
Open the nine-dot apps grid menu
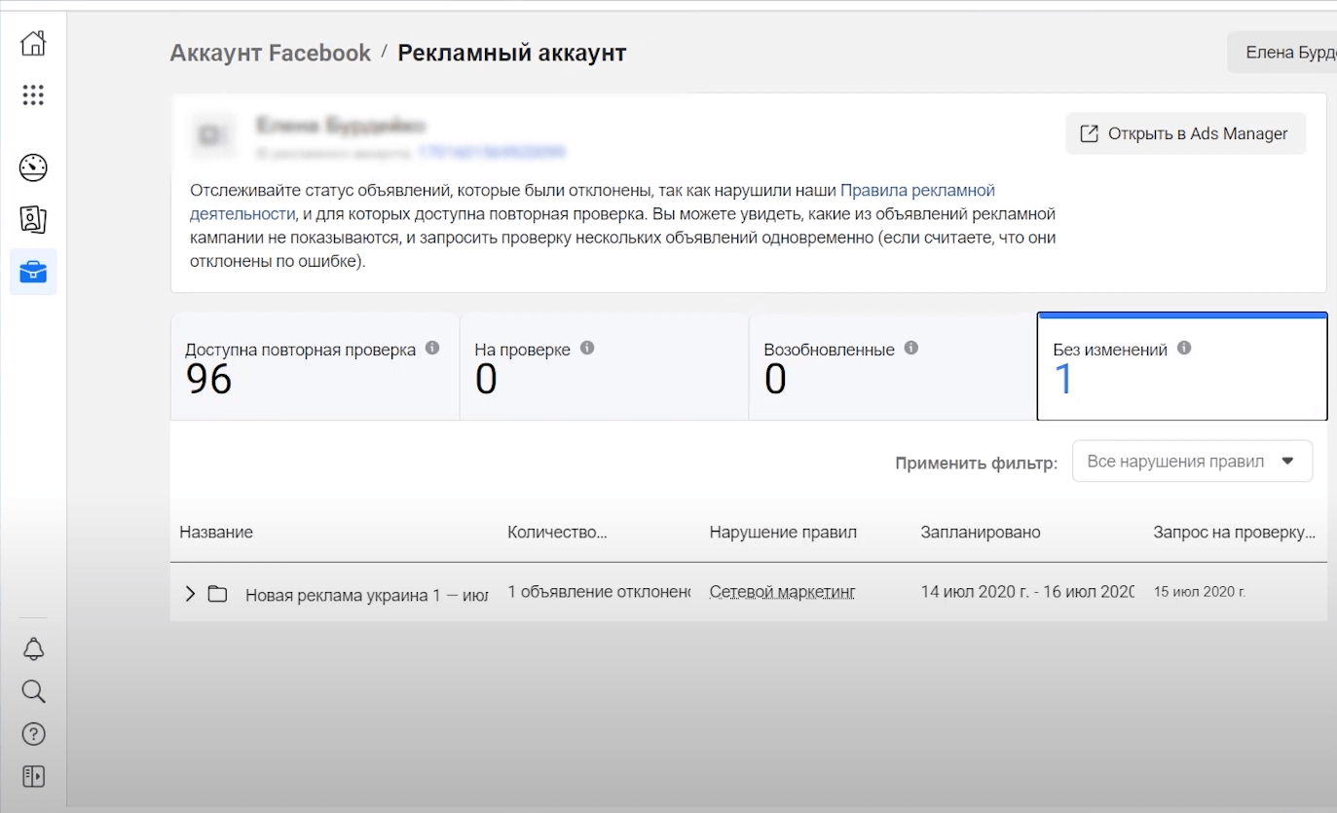33,95
